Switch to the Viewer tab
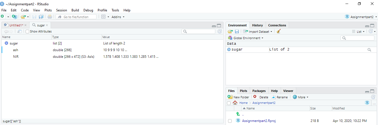This screenshot has height=125, width=378. point(288,91)
